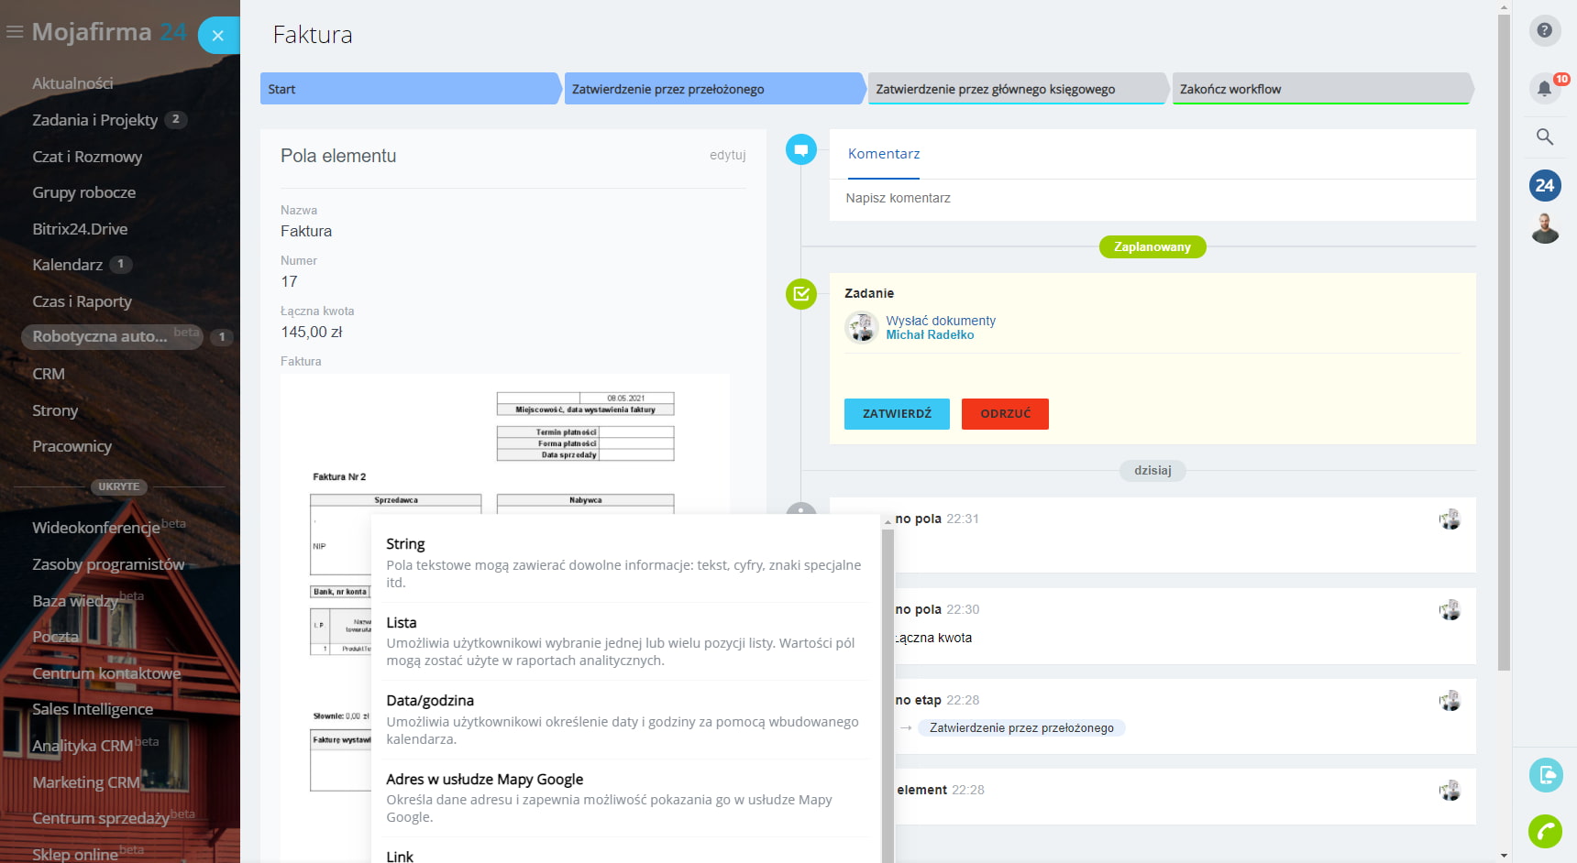Open the Wysłać dokumenty task link
This screenshot has width=1577, height=863.
(940, 321)
